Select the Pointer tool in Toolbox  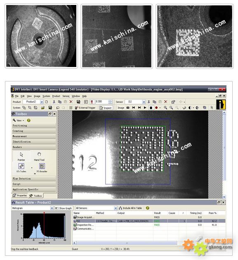(21, 156)
